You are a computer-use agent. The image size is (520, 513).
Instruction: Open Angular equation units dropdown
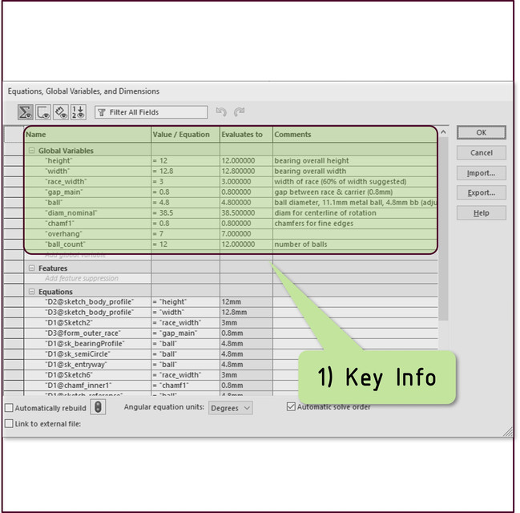coord(230,408)
